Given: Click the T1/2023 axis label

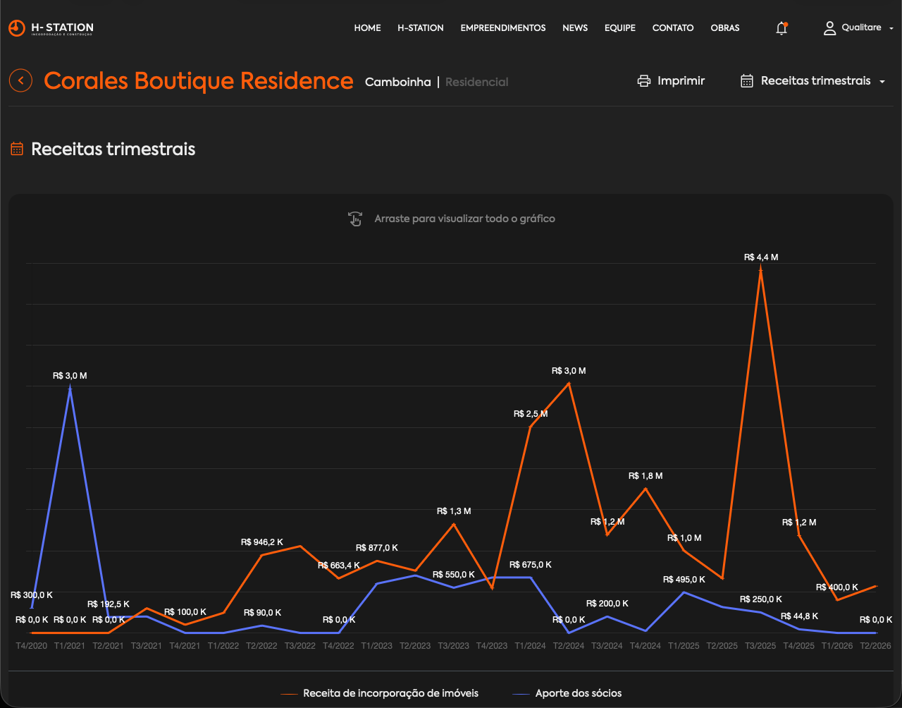Looking at the screenshot, I should [x=377, y=645].
